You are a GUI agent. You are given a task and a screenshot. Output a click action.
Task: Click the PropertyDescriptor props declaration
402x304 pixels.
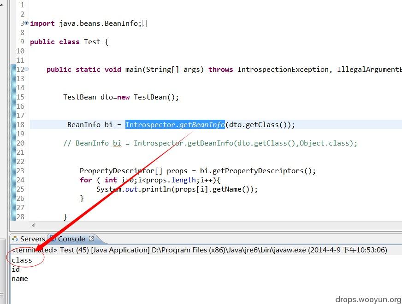click(x=198, y=171)
